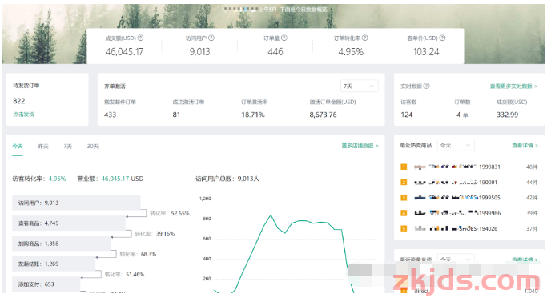Open 查看详情 link for 最近热卖商品
Image resolution: width=555 pixels, height=306 pixels.
525,145
